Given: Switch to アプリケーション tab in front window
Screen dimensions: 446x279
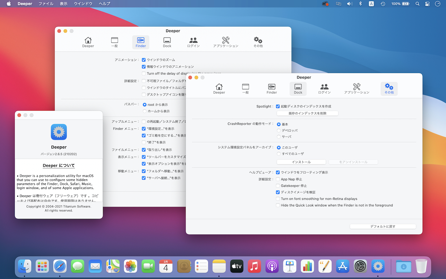Looking at the screenshot, I should [357, 89].
